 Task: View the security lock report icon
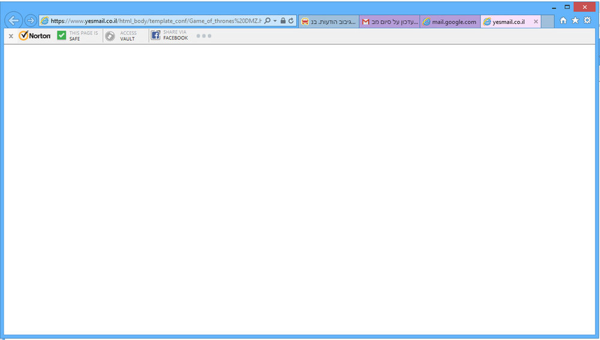(x=283, y=20)
